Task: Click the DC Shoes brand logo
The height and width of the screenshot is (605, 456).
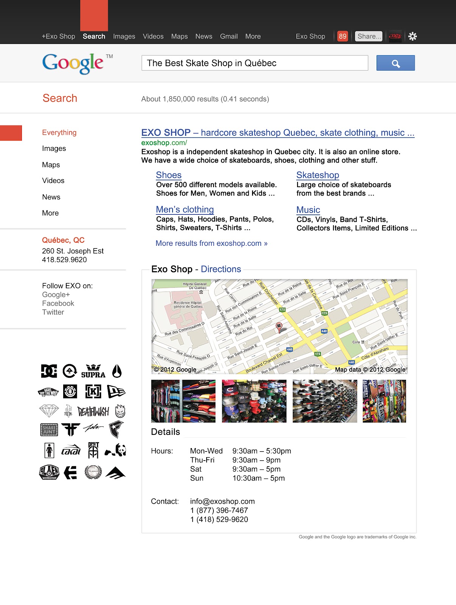Action: 49,371
